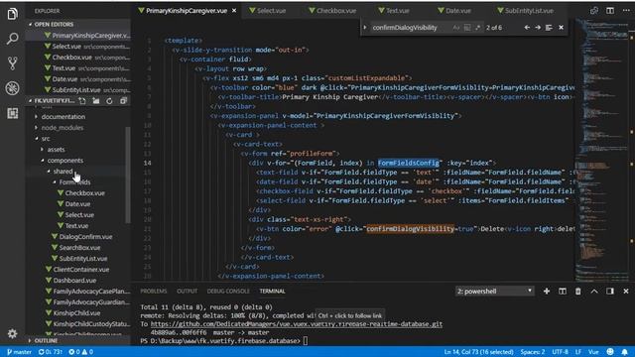Close the find widget
The width and height of the screenshot is (635, 357).
click(561, 28)
